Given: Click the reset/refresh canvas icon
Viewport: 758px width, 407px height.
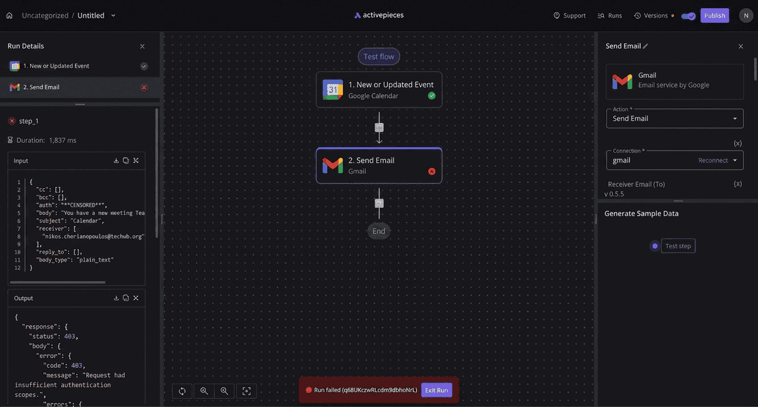Looking at the screenshot, I should pyautogui.click(x=182, y=391).
